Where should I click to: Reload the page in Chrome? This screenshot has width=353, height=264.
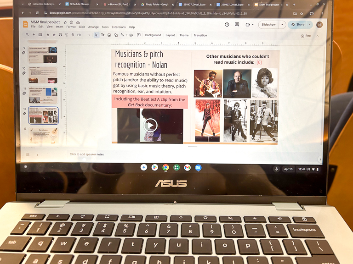[x=37, y=13]
